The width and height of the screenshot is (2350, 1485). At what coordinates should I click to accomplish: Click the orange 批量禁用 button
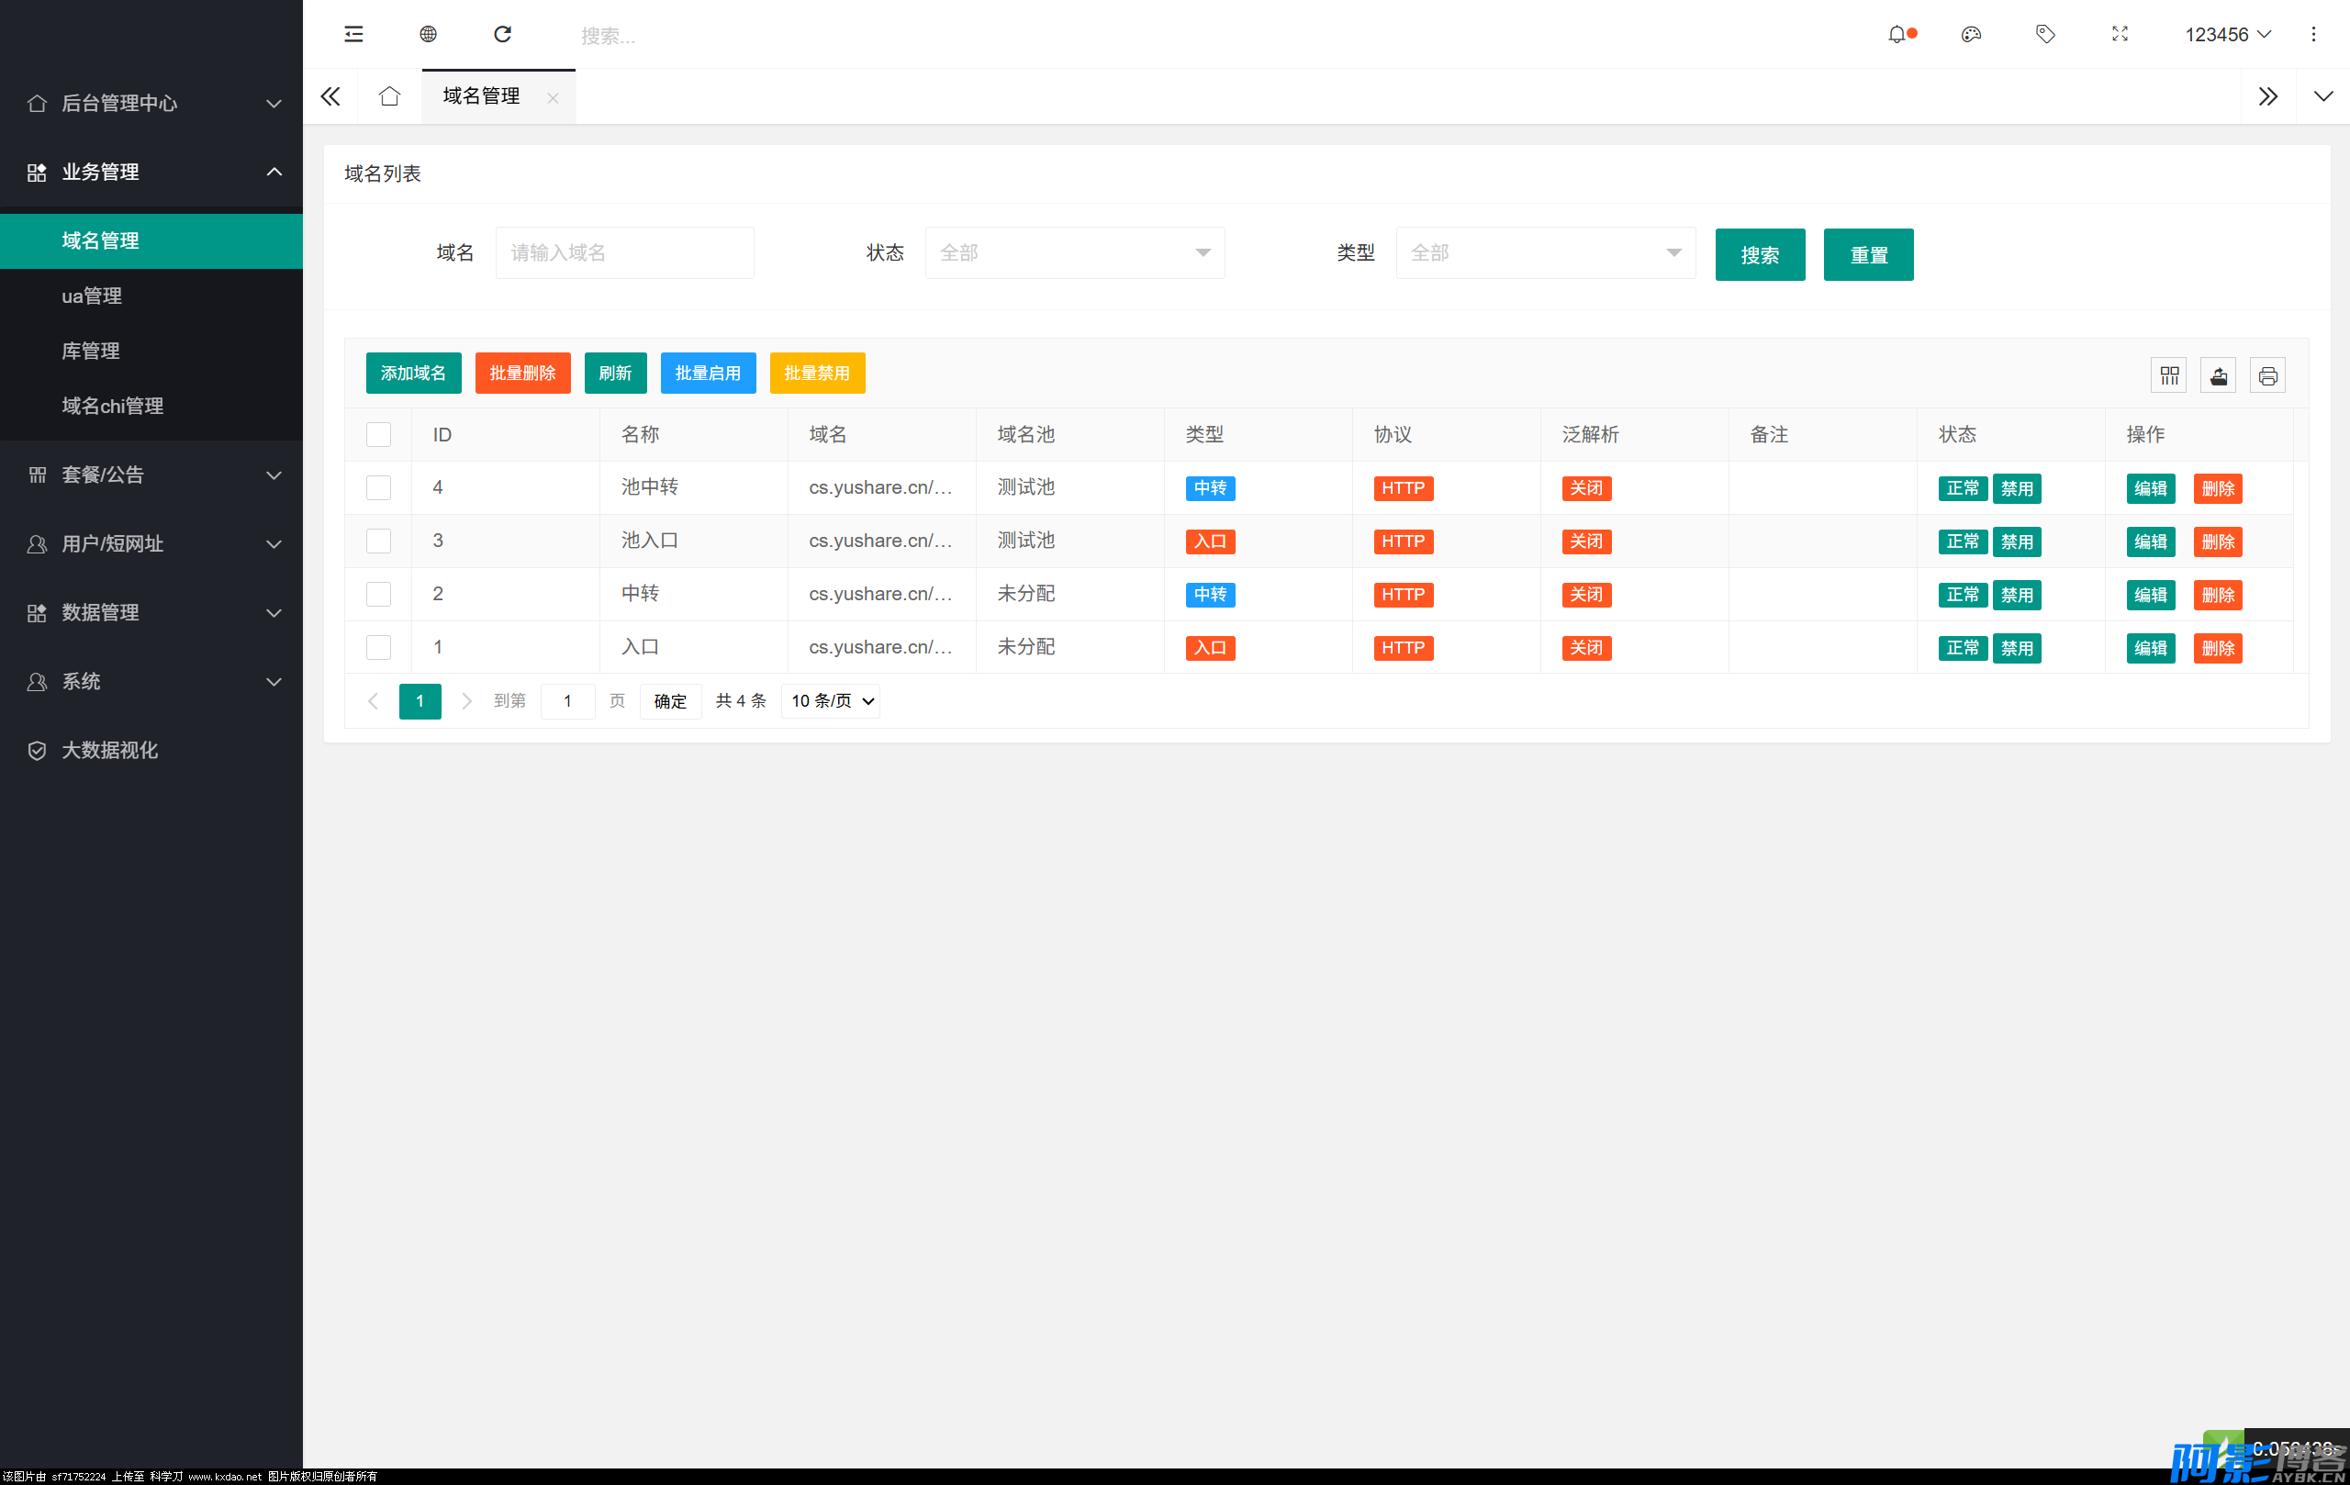tap(817, 373)
